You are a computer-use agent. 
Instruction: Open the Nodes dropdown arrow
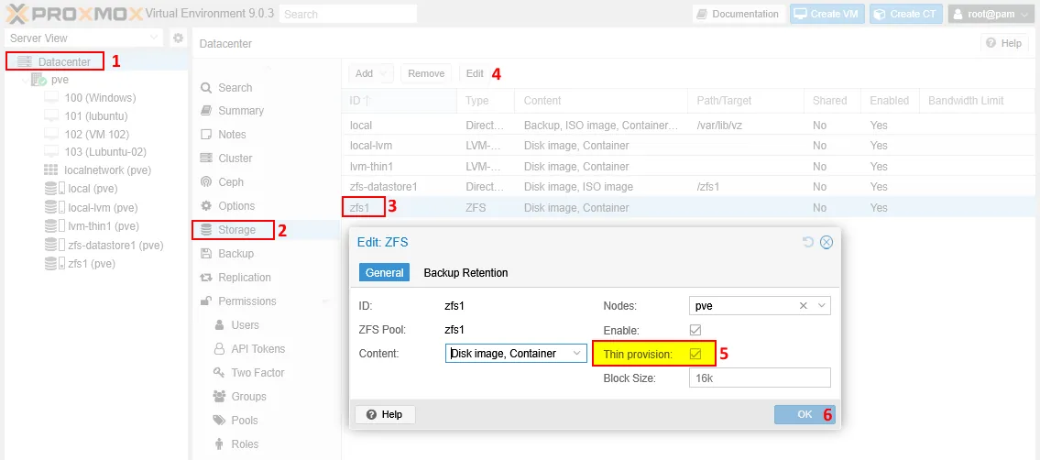822,305
